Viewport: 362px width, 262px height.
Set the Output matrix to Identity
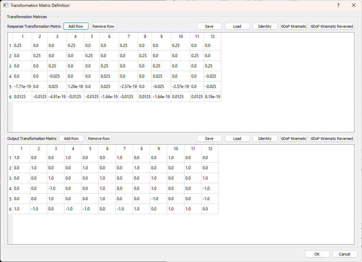[x=265, y=139]
